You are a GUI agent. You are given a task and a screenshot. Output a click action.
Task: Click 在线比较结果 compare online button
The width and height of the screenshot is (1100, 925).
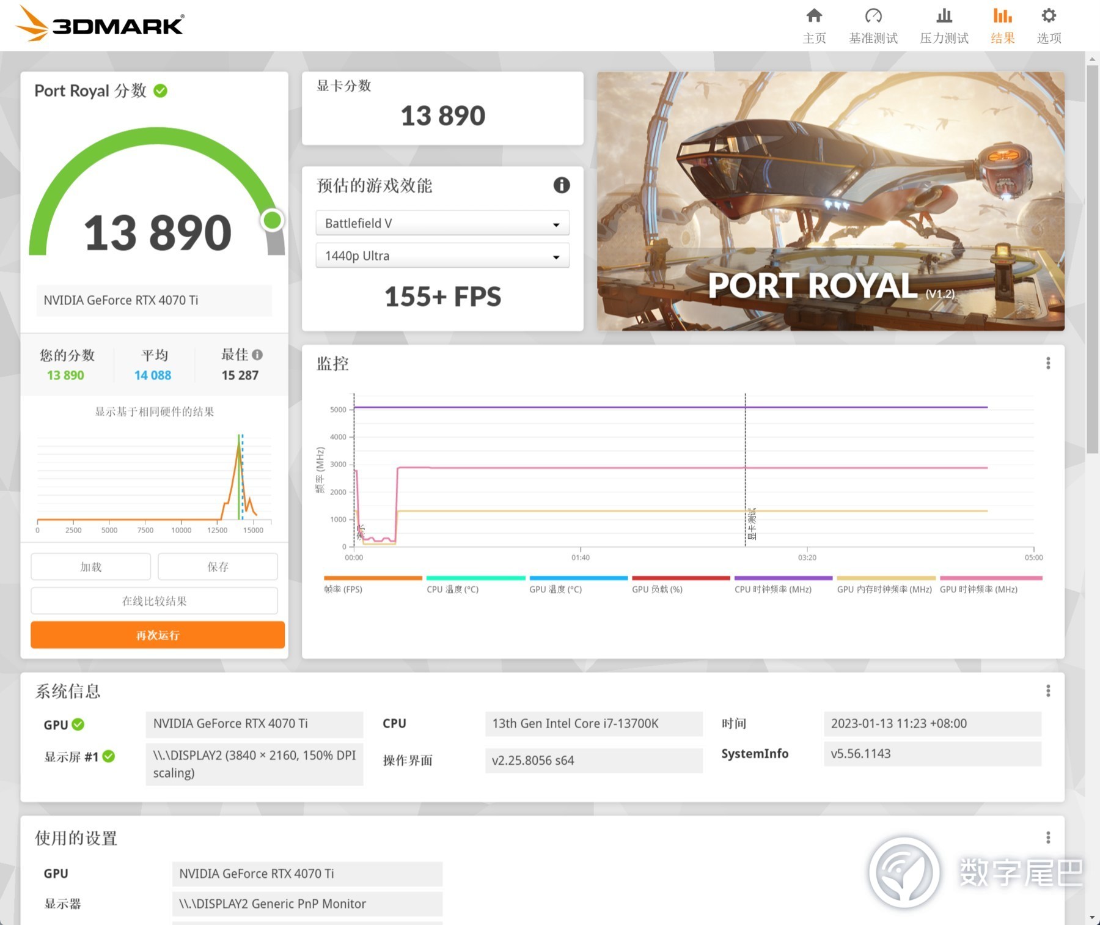155,601
